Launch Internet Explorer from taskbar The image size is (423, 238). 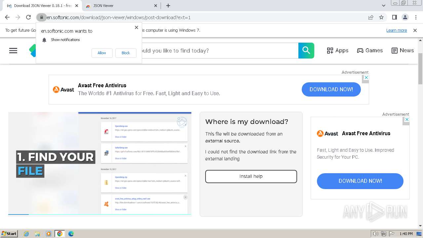[x=26, y=234]
